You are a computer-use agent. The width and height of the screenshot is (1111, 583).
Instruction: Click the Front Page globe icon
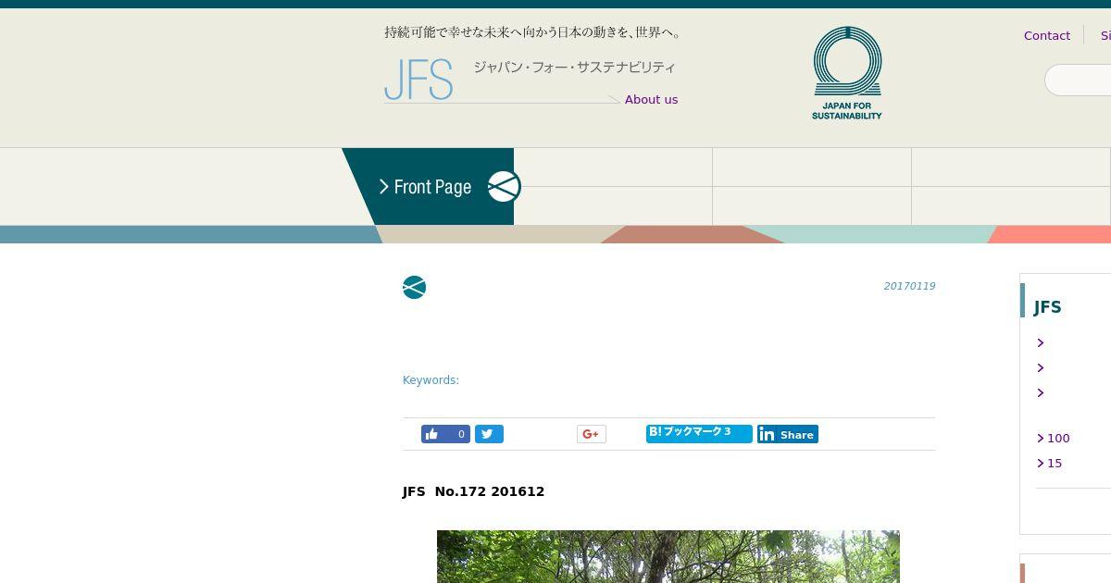click(x=504, y=187)
